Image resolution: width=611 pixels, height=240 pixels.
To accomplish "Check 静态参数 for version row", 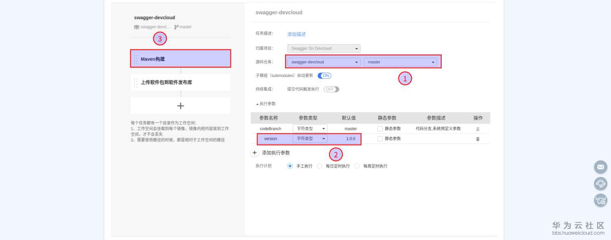I will click(x=380, y=139).
